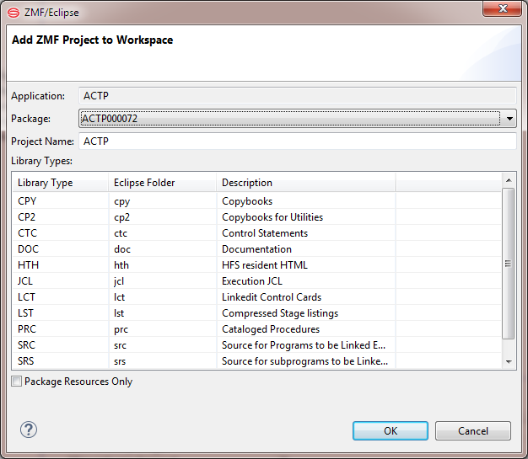This screenshot has width=528, height=459.
Task: Select the JCL library type row
Action: 256,280
